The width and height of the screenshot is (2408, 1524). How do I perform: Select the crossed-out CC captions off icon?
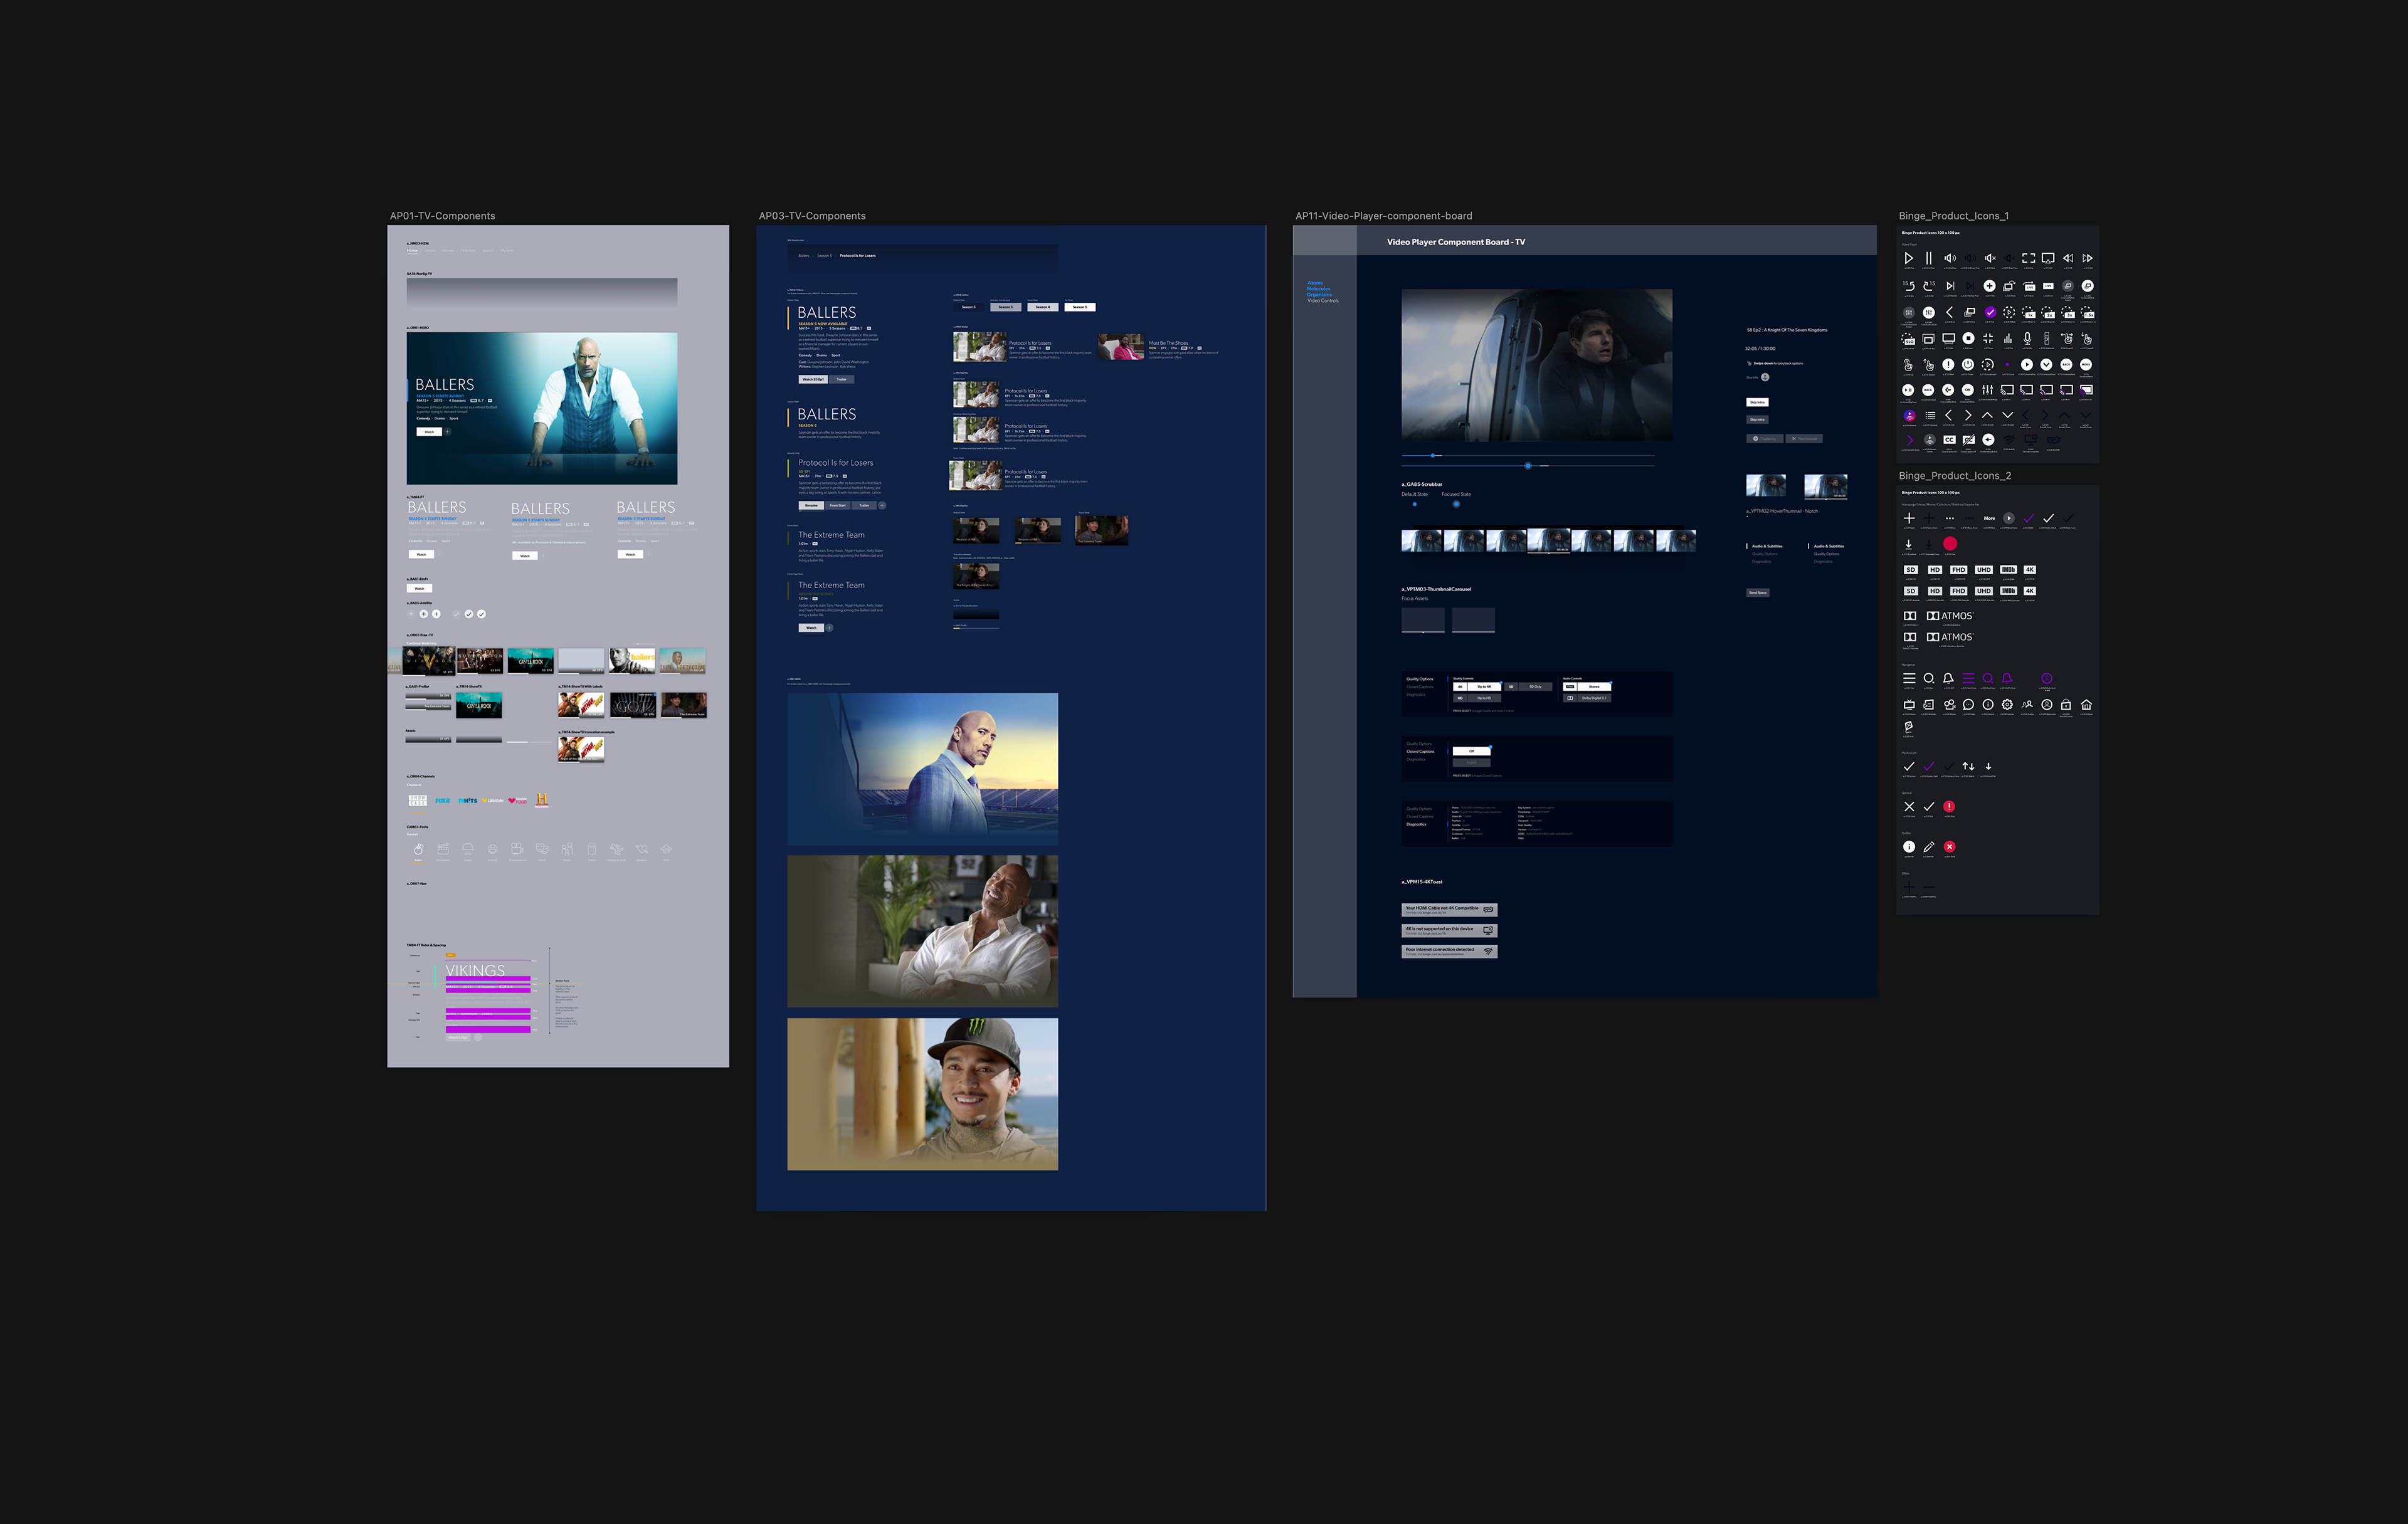click(x=1969, y=440)
